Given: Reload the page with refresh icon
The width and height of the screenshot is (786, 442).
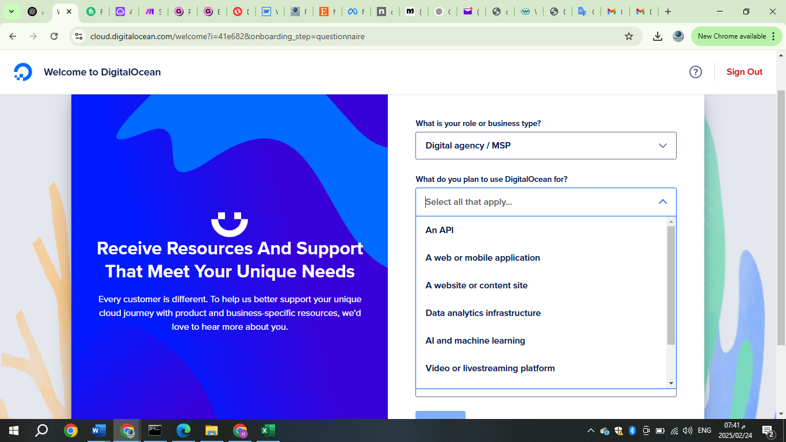Looking at the screenshot, I should pos(54,36).
